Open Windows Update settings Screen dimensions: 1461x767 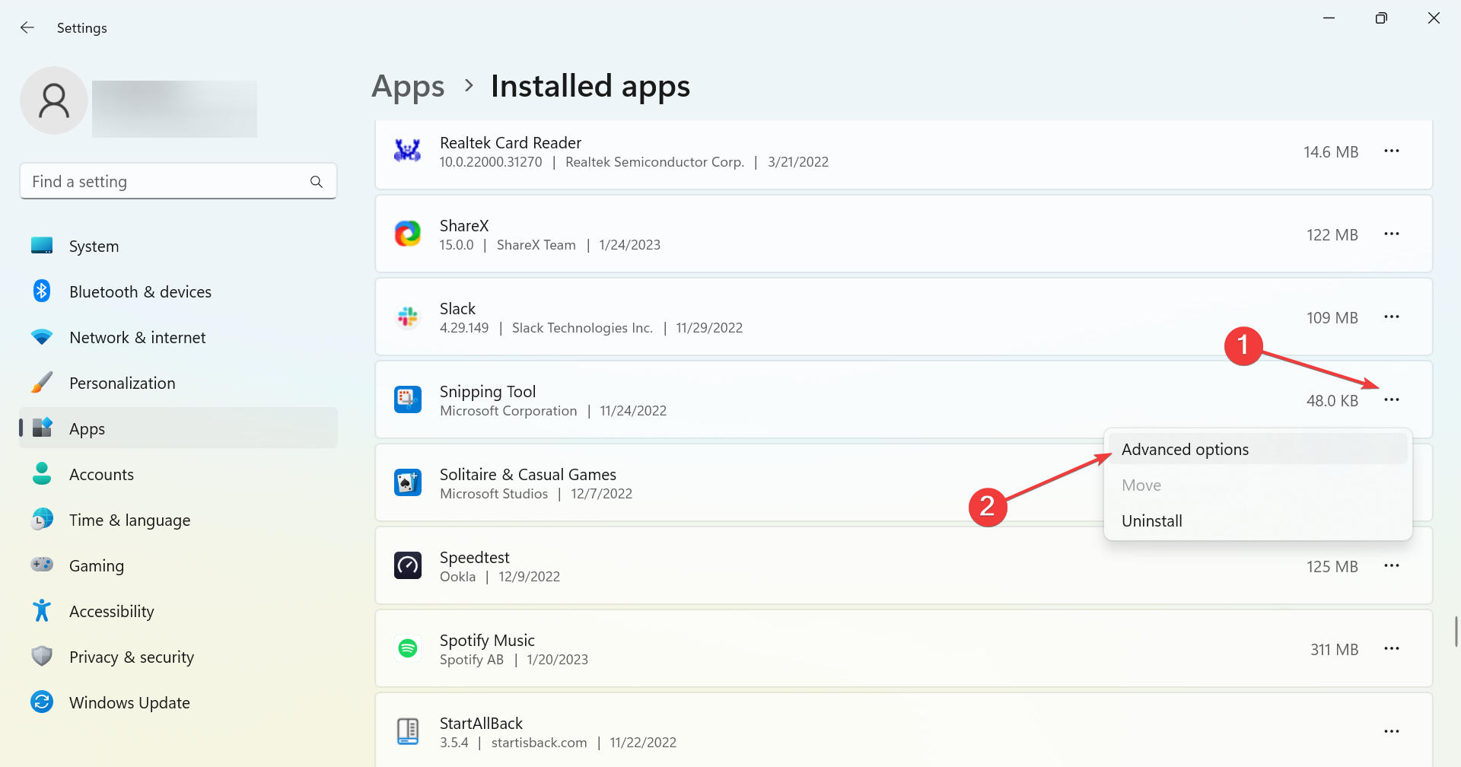coord(178,702)
